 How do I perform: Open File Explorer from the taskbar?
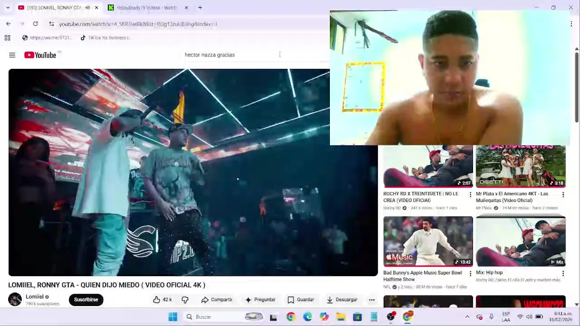(x=341, y=317)
